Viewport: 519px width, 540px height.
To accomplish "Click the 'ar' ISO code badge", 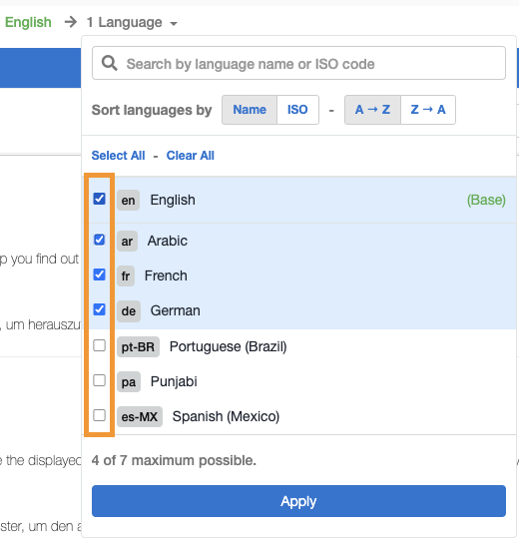I will tap(127, 242).
